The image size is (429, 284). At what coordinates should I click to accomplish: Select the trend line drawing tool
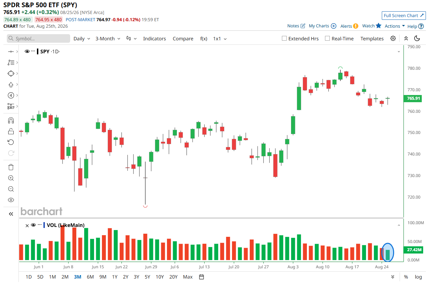pyautogui.click(x=11, y=51)
